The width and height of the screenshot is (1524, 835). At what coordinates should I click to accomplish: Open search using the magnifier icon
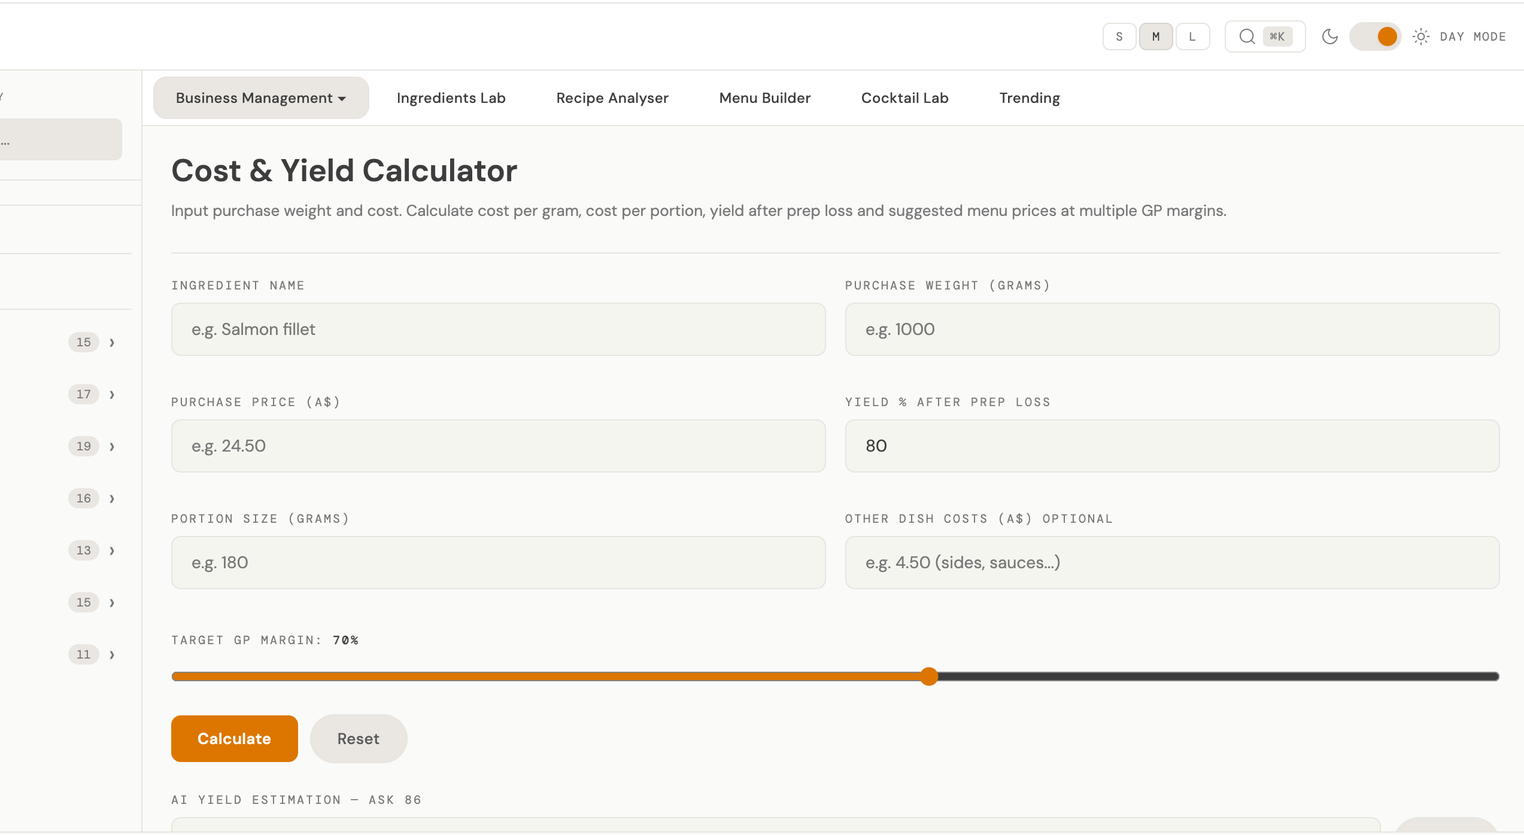click(x=1247, y=36)
